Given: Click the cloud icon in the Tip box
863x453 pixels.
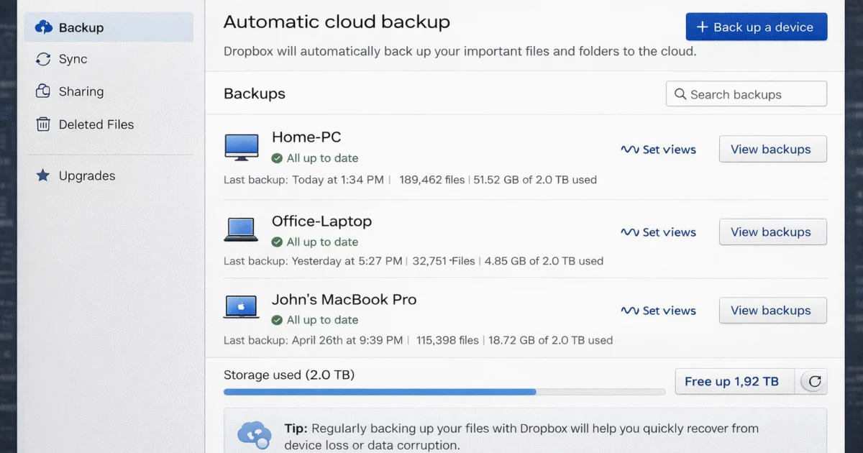Looking at the screenshot, I should point(255,434).
